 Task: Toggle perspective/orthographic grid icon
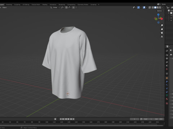click(x=162, y=37)
